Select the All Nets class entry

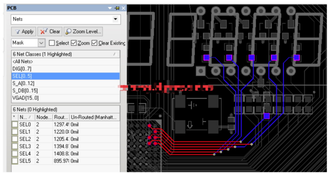pyautogui.click(x=66, y=61)
